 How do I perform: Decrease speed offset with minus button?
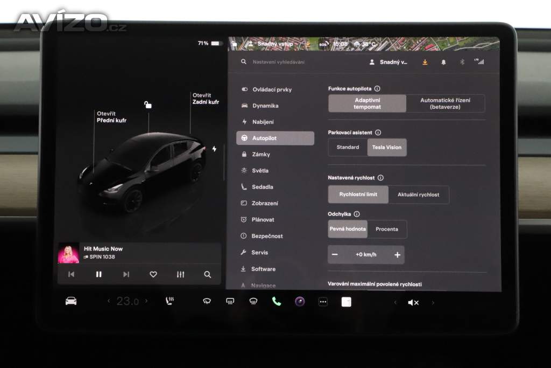tap(335, 254)
